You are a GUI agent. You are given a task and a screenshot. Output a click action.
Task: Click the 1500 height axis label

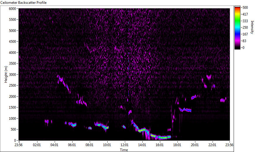tap(13, 107)
